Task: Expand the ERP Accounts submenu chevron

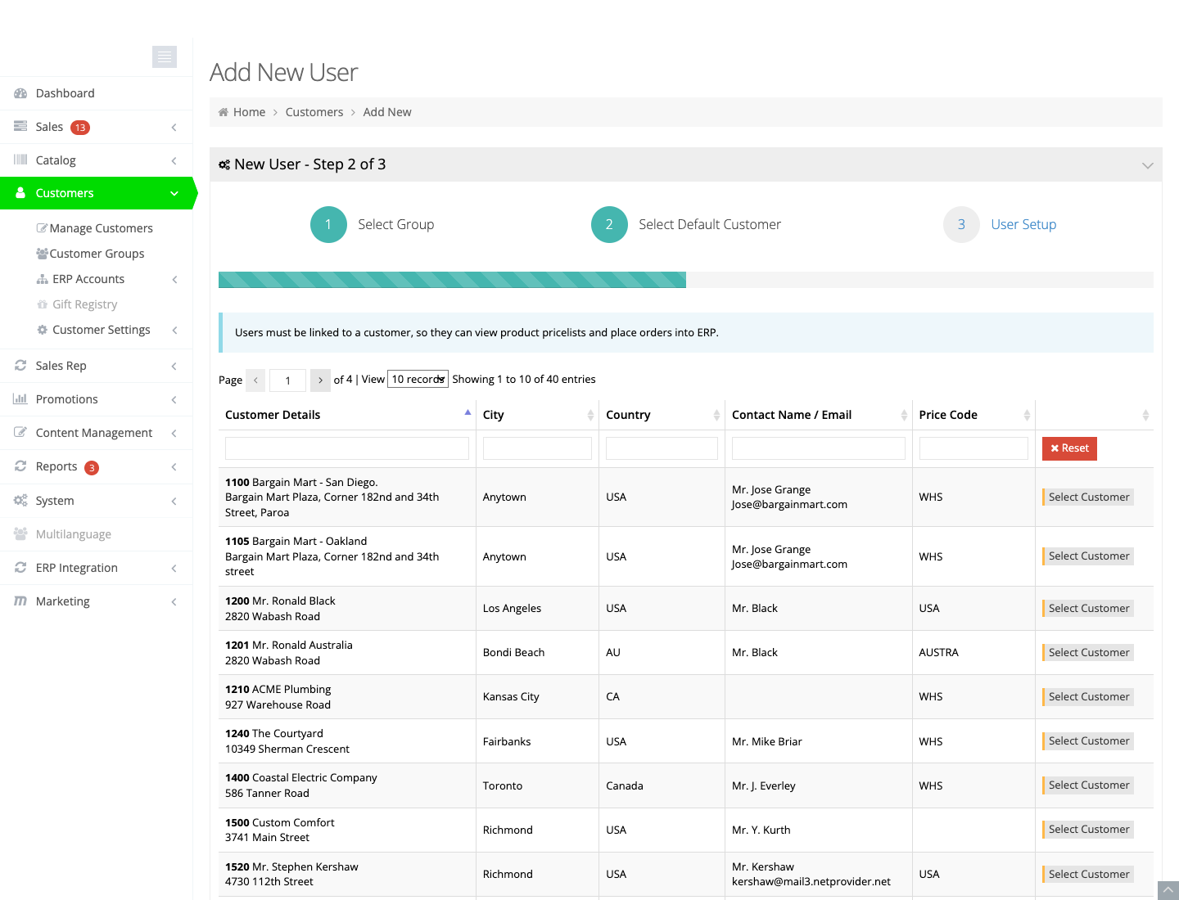Action: pos(174,279)
